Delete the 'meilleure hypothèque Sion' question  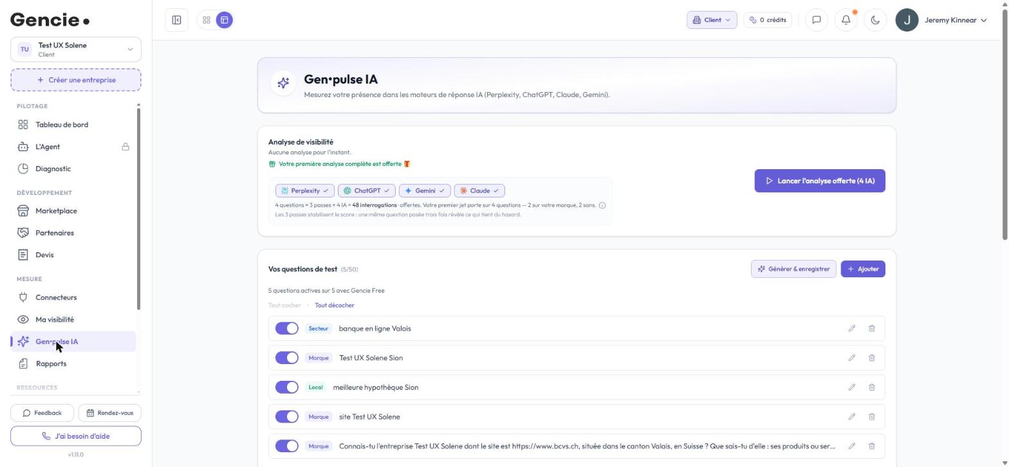pos(872,387)
